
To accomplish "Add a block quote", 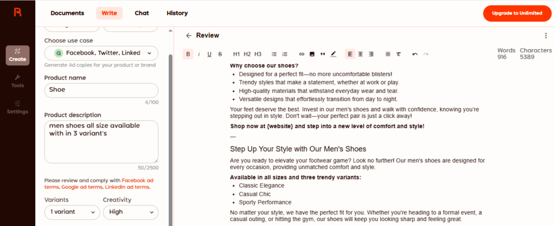I will [322, 54].
